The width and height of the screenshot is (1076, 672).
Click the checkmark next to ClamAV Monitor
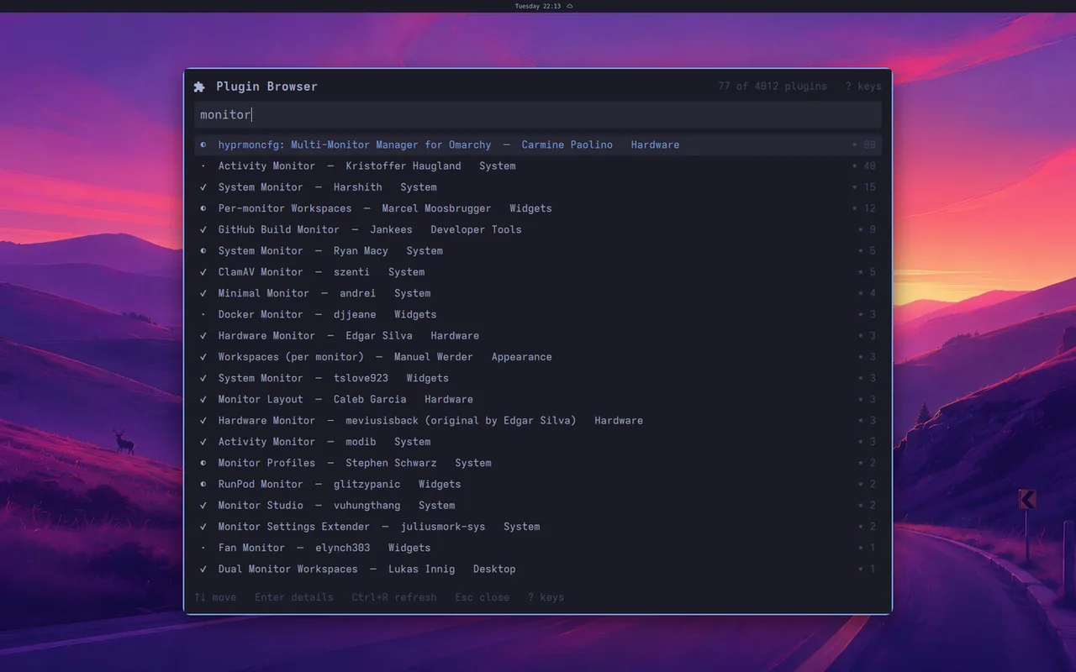(x=203, y=272)
